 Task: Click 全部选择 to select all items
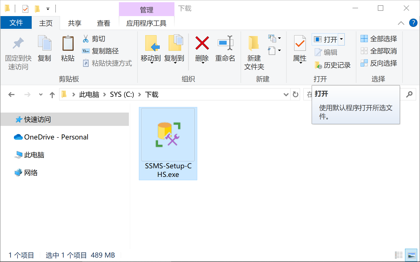pos(379,39)
